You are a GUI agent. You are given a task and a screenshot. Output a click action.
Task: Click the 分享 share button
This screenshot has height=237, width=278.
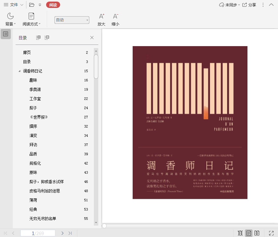coord(249,5)
